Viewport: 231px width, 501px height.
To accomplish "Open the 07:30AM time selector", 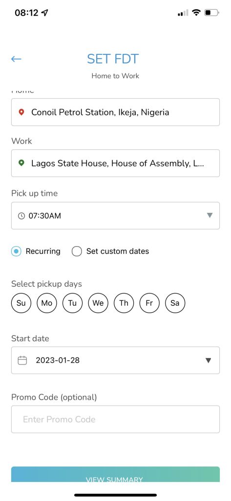I will click(115, 216).
